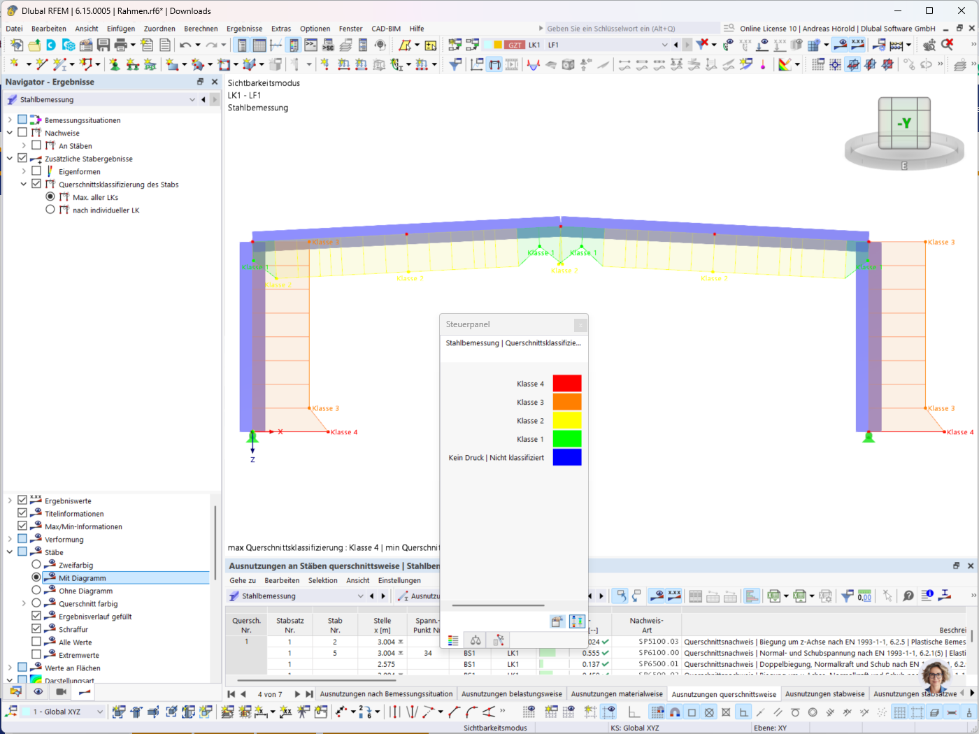Go to first table page arrow

(231, 694)
